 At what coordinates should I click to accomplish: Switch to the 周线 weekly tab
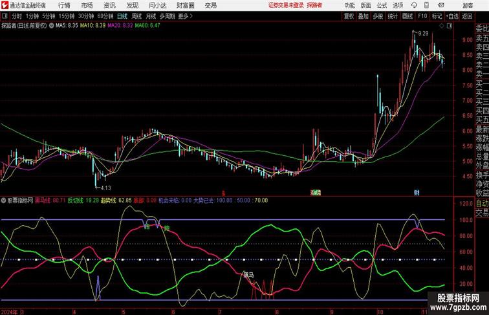136,16
